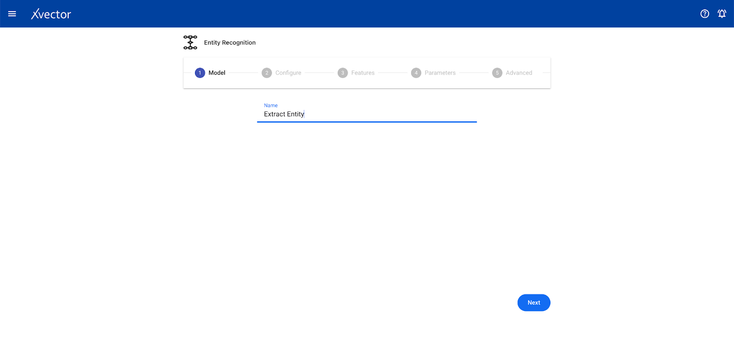Click the Entity Recognition model icon
This screenshot has width=734, height=349.
(190, 42)
